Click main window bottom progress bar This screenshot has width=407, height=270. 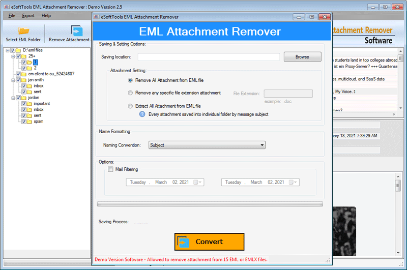(47, 263)
